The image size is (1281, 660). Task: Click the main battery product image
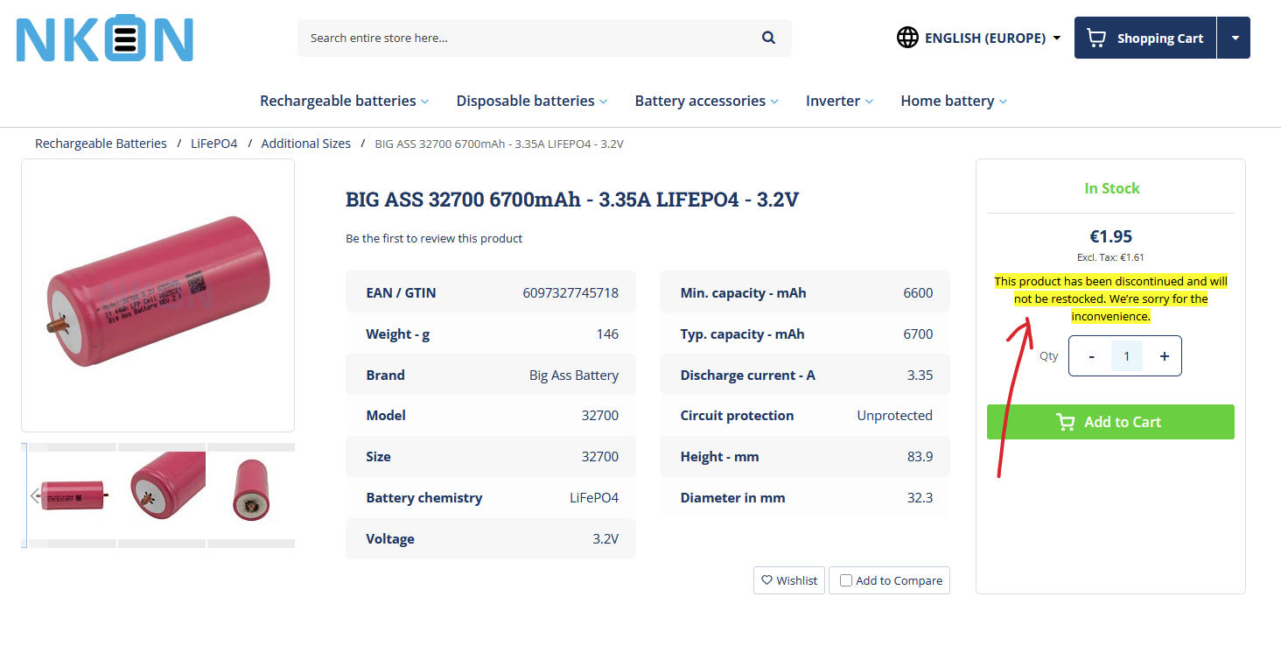pos(157,295)
